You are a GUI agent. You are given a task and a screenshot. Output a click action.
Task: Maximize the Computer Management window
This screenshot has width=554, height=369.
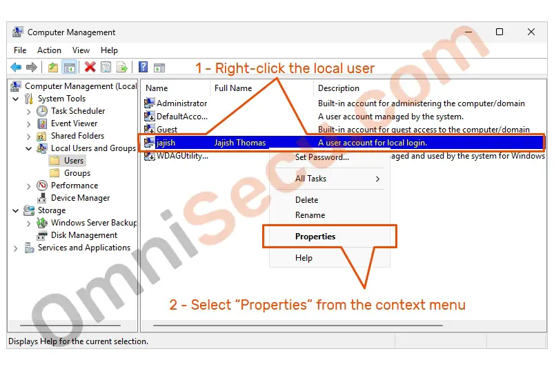click(499, 32)
